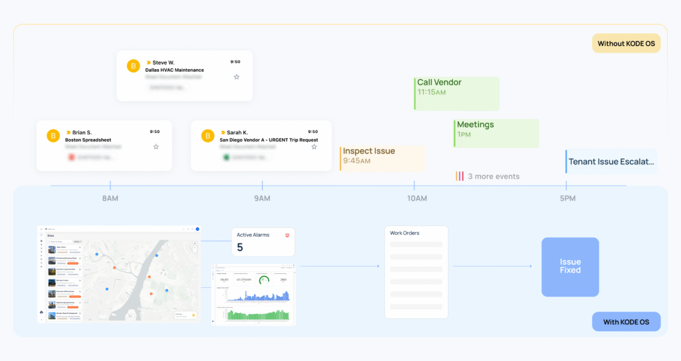681x361 pixels.
Task: Click the 9:50 time on Steve W. email
Action: tap(235, 62)
